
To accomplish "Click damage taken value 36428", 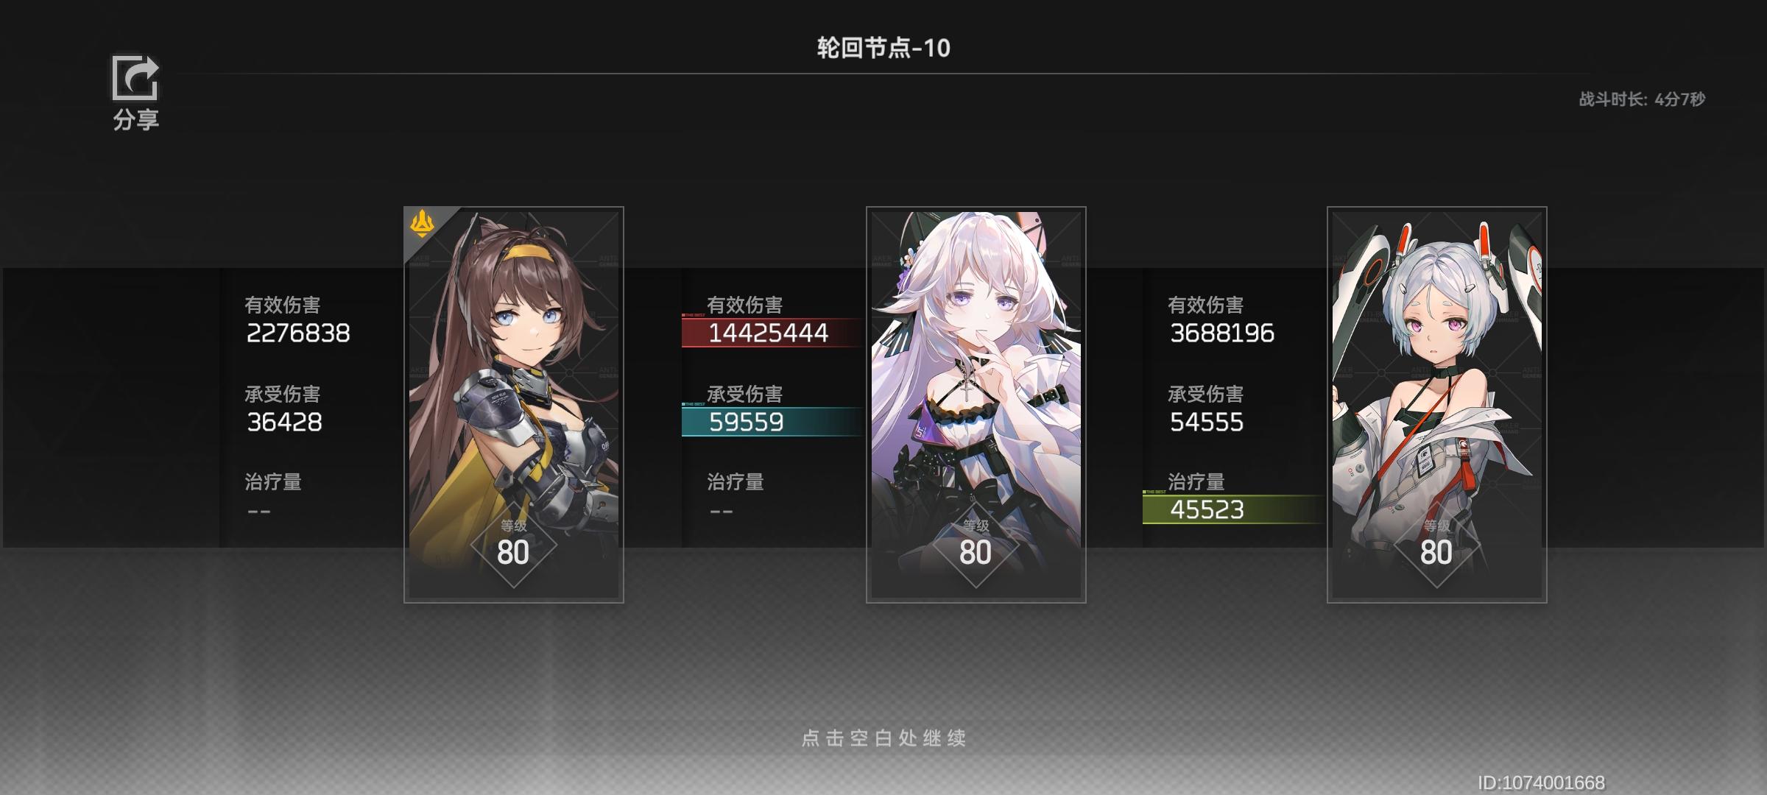I will (x=284, y=423).
